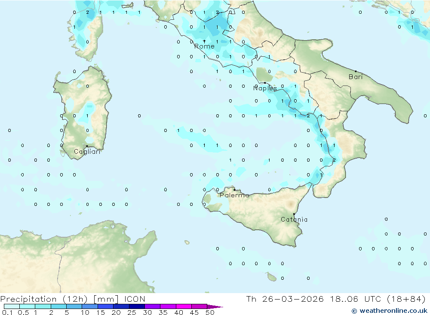This screenshot has height=315, width=430.
Task: Click the Rome city marker dot
Action: pos(204,41)
